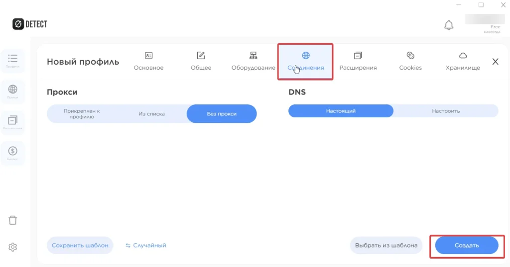
Task: Switch to the Расширения tab
Action: point(358,61)
